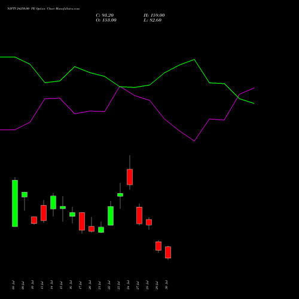Click the 30 Jul date axis label
299x299 pixels.
[x=166, y=285]
